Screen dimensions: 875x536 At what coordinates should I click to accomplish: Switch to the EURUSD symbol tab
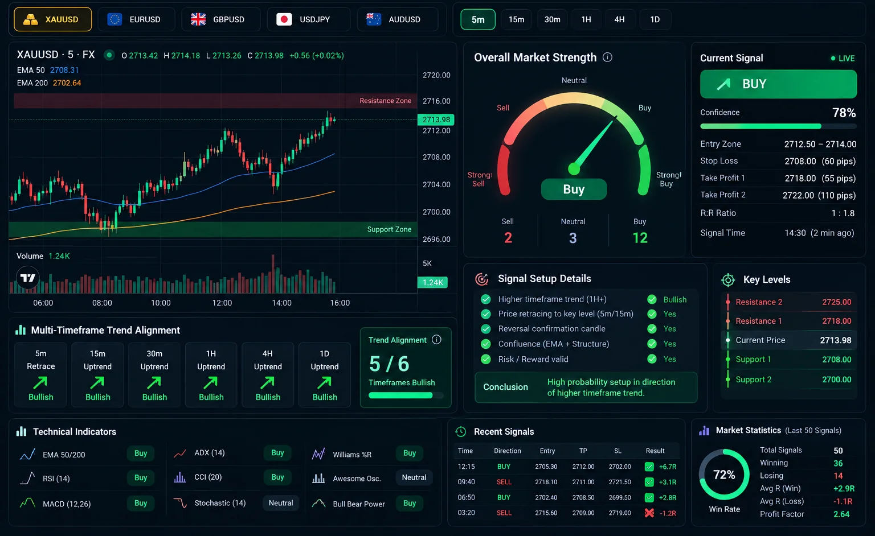pyautogui.click(x=136, y=19)
